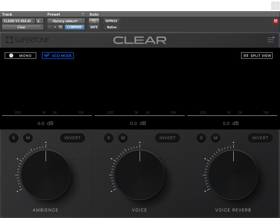
Task: Toggle SPLIT VIEW
Action: 257,56
